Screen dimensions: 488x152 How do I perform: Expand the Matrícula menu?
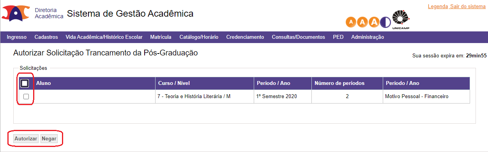click(161, 37)
